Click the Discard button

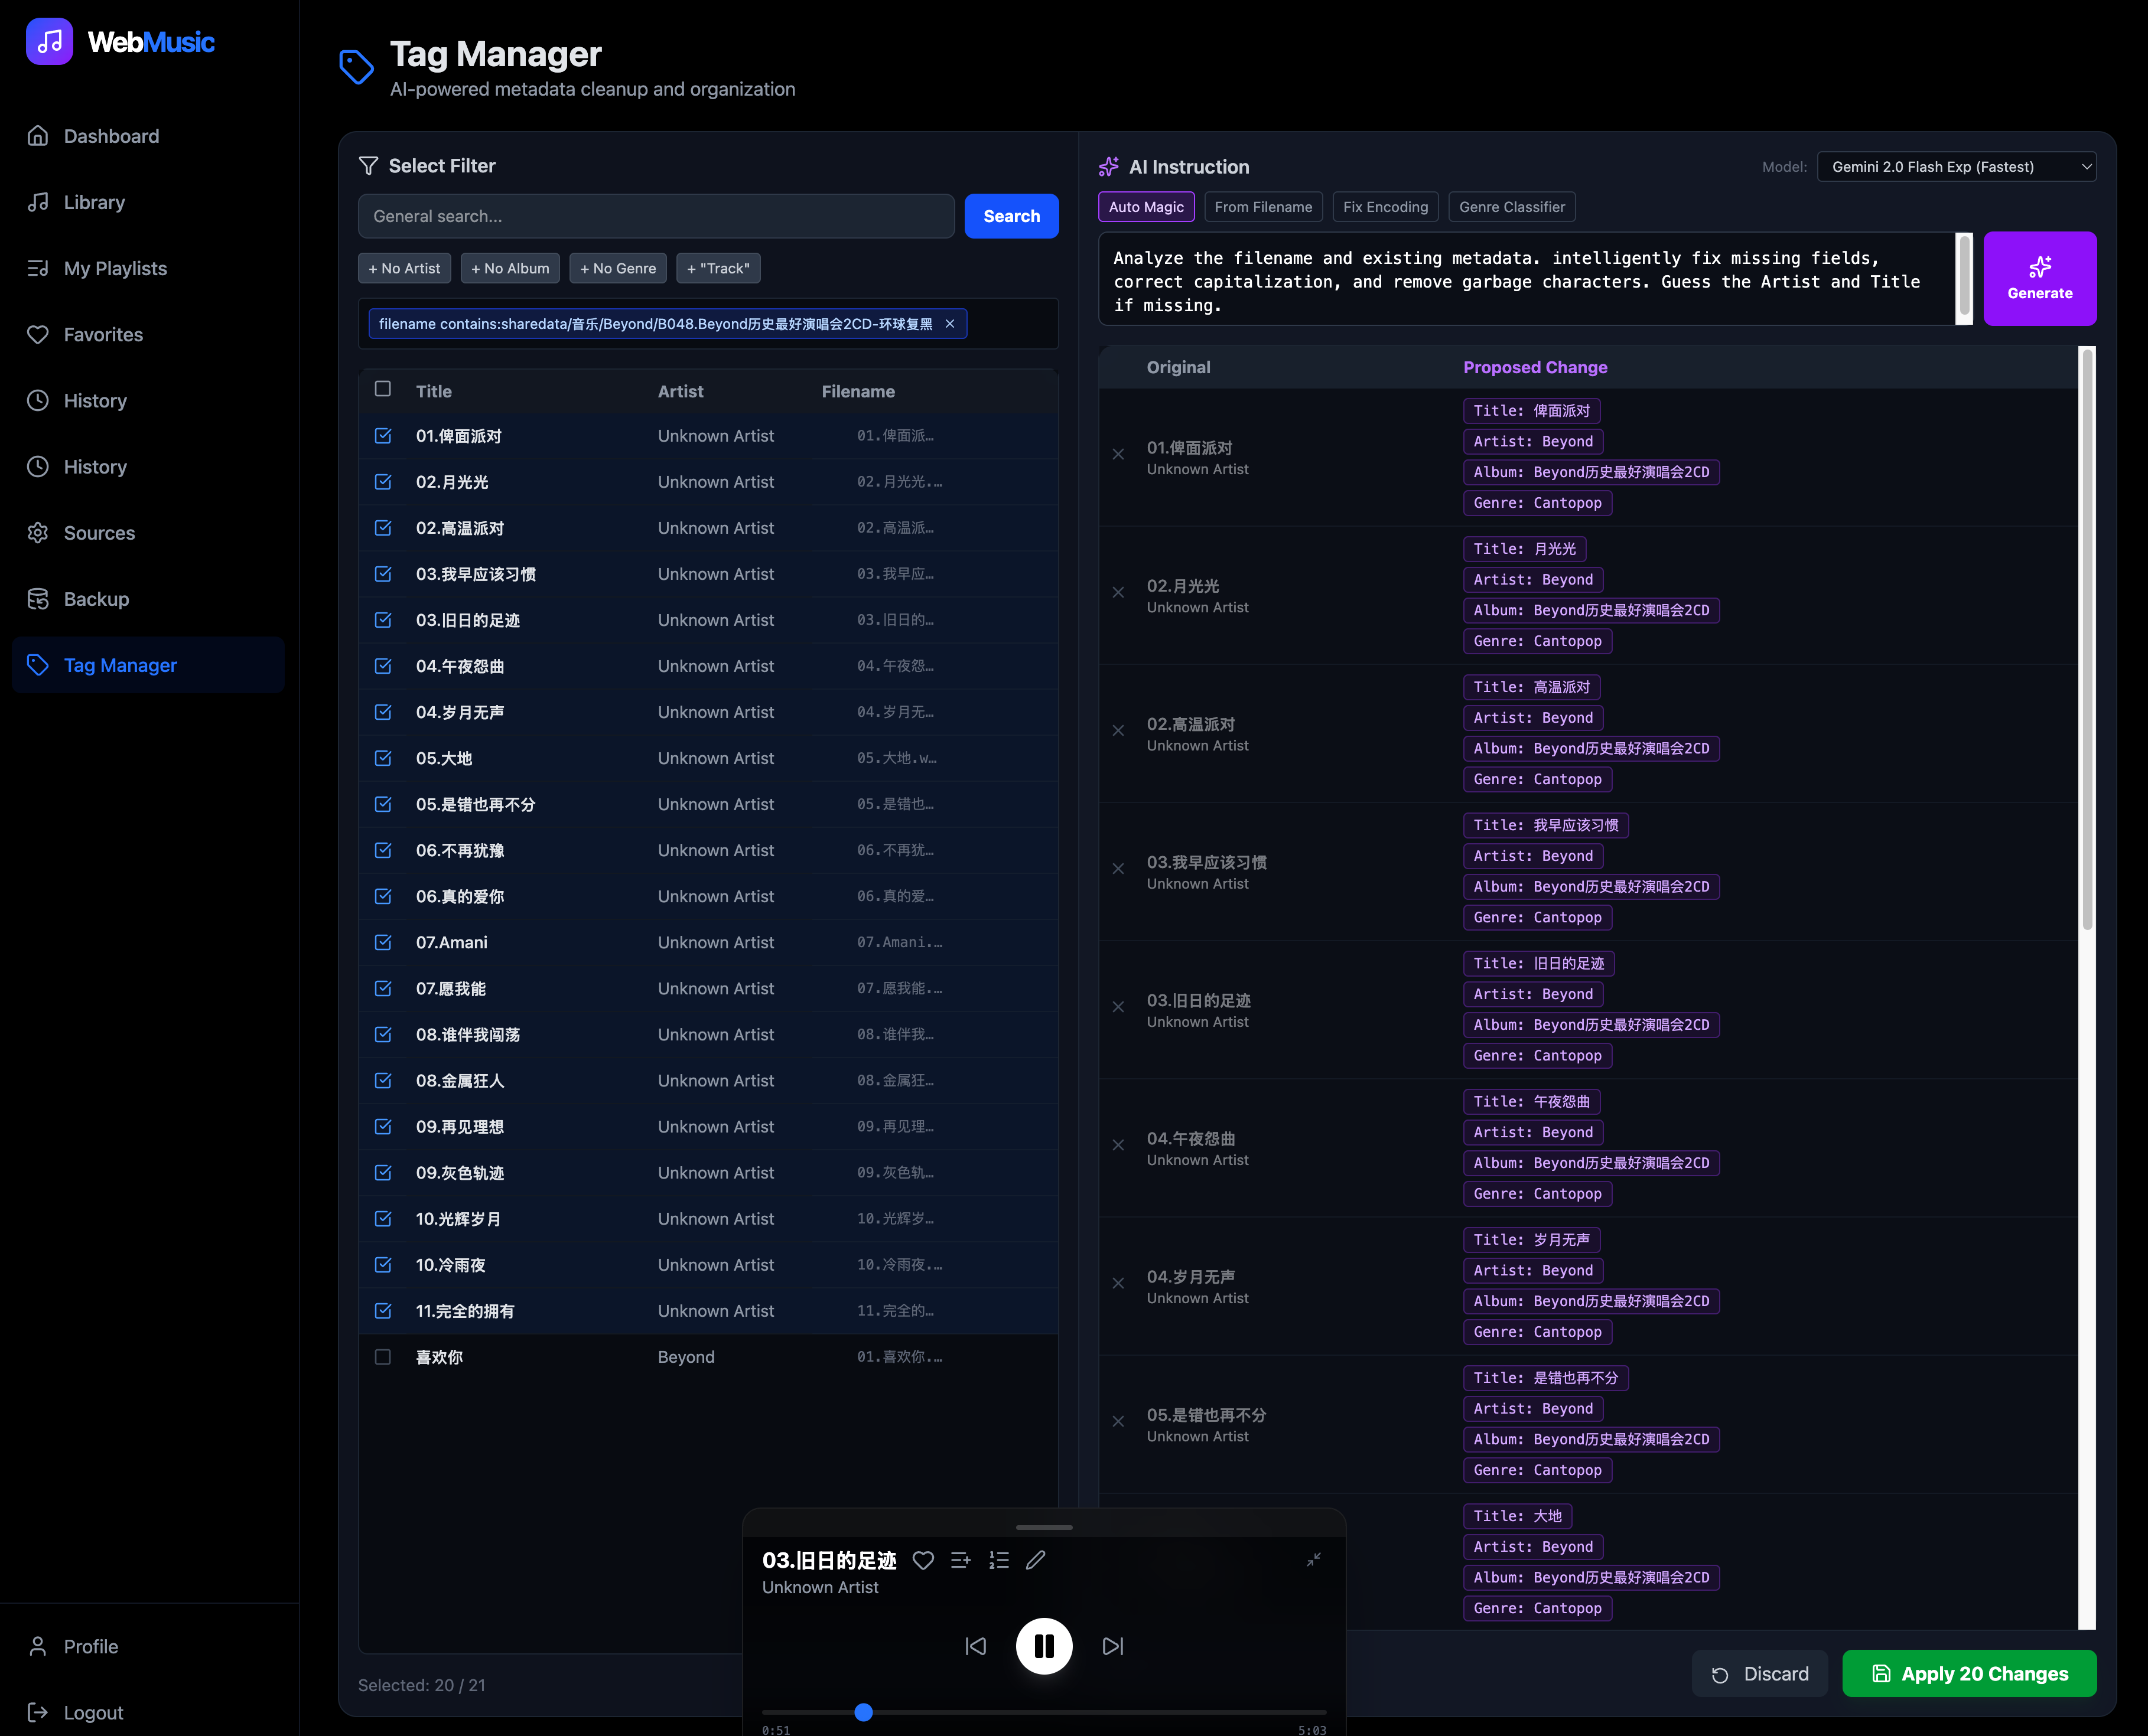1759,1674
